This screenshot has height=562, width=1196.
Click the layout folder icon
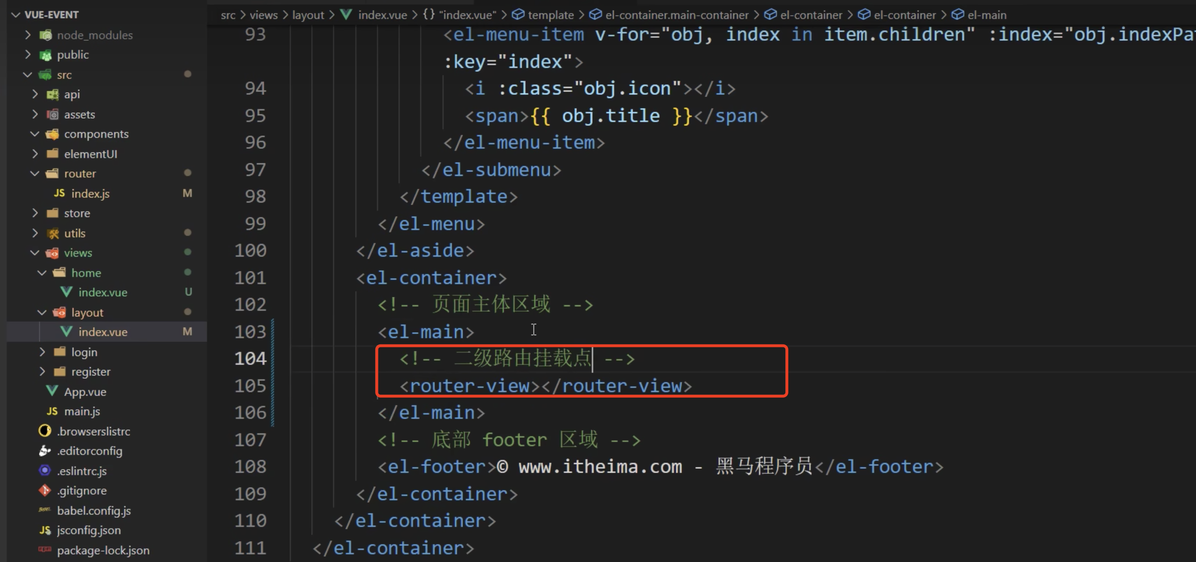60,312
